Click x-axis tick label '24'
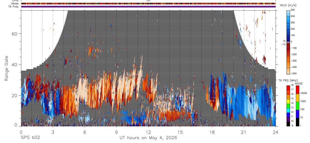Screen dimensions: 310x143 [276, 132]
